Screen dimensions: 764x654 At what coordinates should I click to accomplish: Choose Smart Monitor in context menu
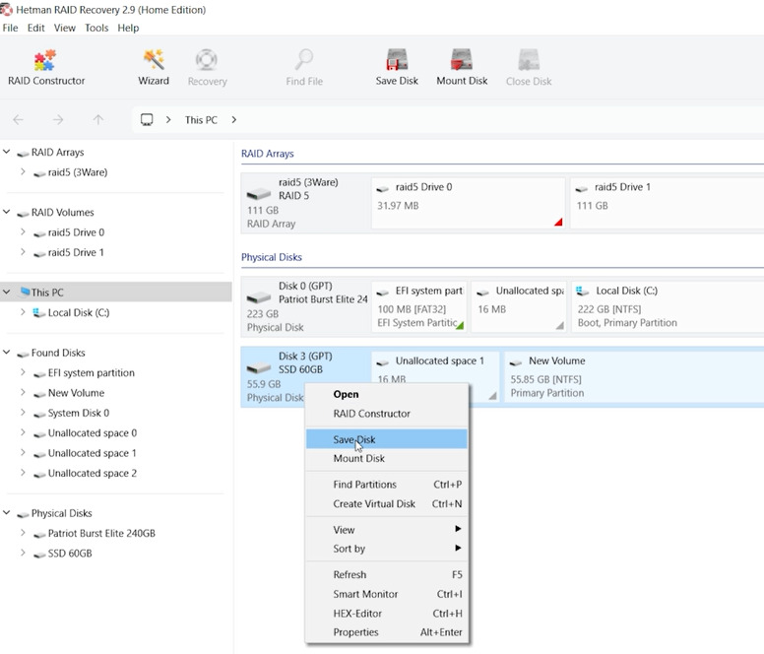pos(386,594)
